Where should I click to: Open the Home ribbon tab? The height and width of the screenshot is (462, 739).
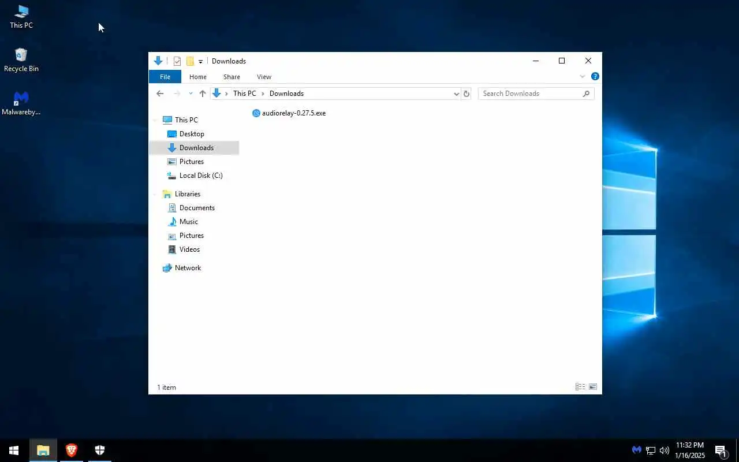198,77
